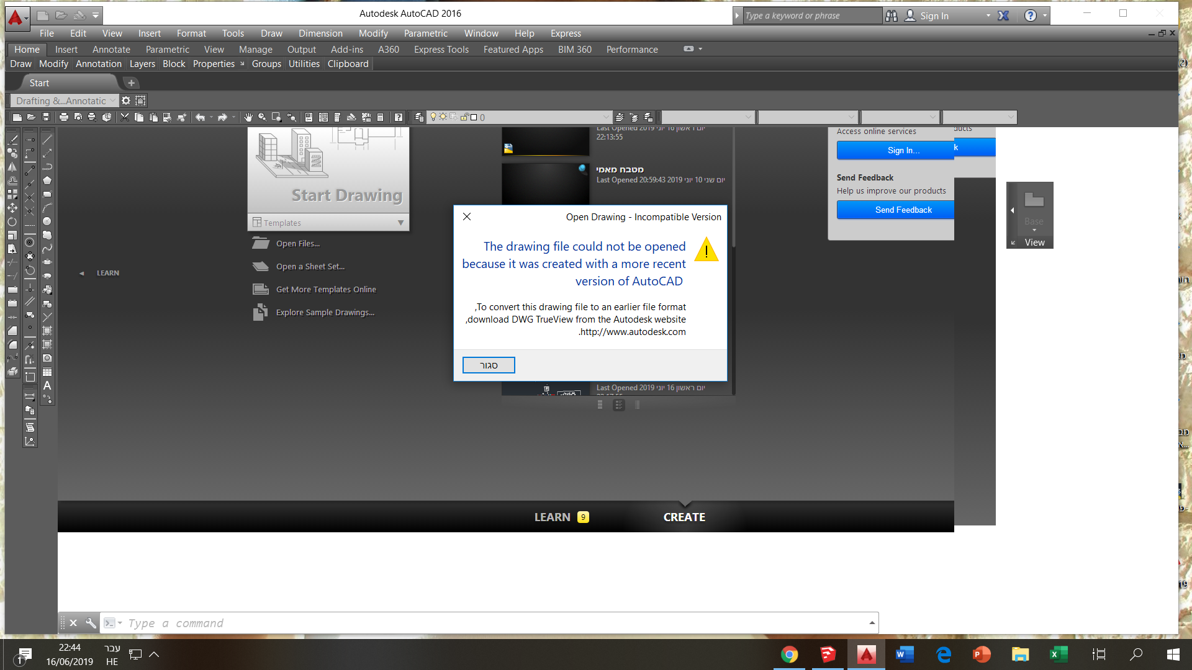Viewport: 1192px width, 670px height.
Task: Click the Autodesk Exchange X icon
Action: (1003, 16)
